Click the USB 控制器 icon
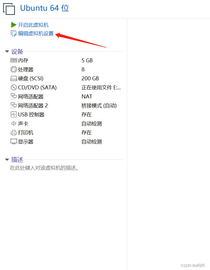Viewport: 210px width, 270px height. pos(14,114)
